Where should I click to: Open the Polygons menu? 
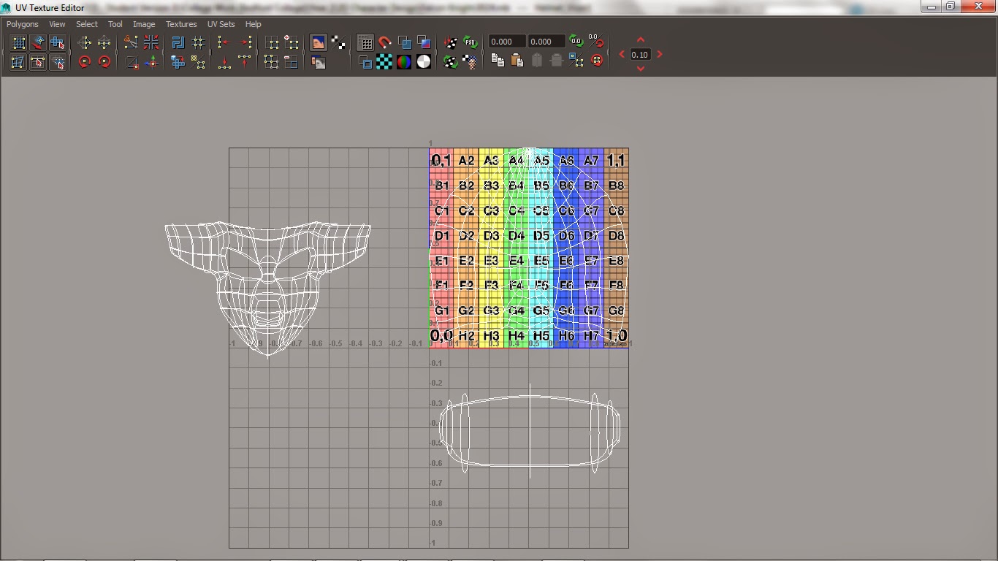(x=22, y=24)
